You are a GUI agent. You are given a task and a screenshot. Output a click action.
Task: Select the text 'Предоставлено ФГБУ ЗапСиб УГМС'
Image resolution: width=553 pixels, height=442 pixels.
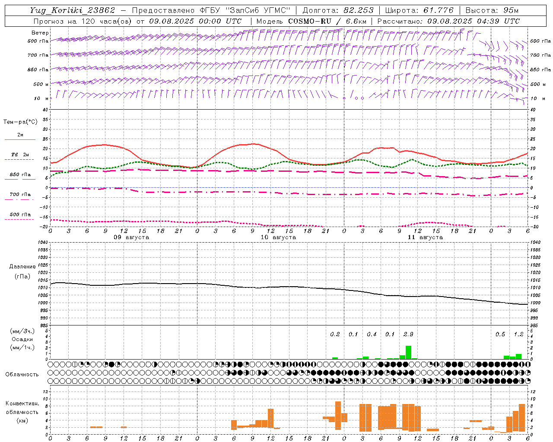pos(211,10)
